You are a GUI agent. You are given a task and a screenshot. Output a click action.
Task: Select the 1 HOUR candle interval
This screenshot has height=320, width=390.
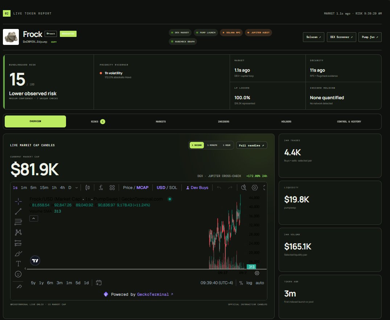coord(227,145)
